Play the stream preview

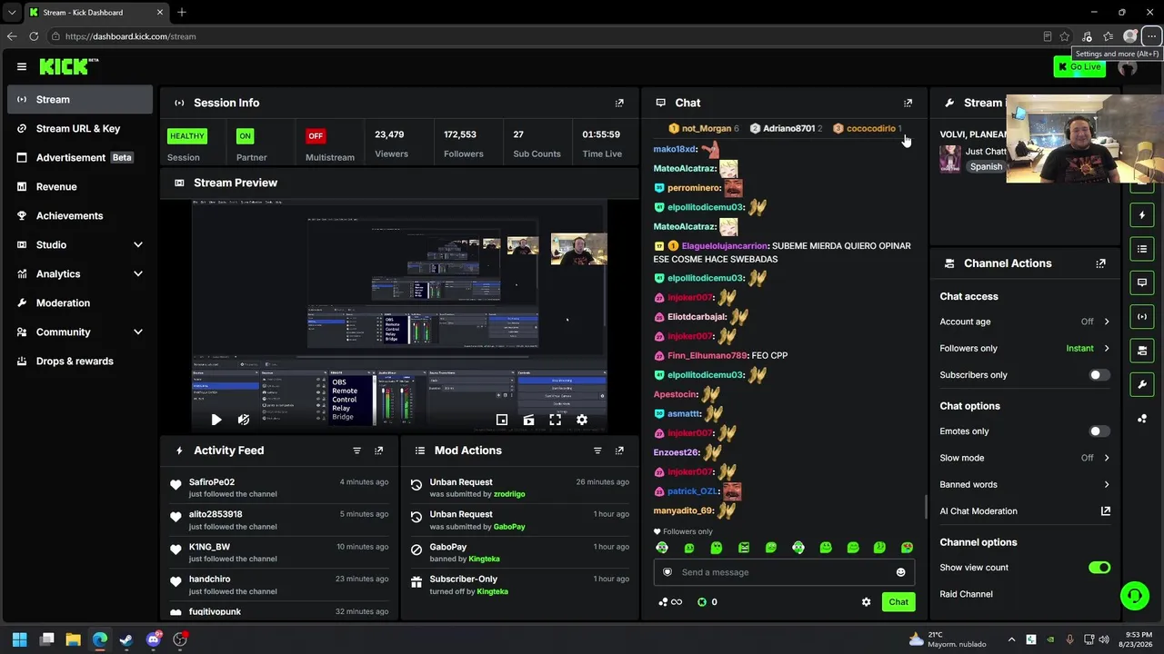point(216,420)
